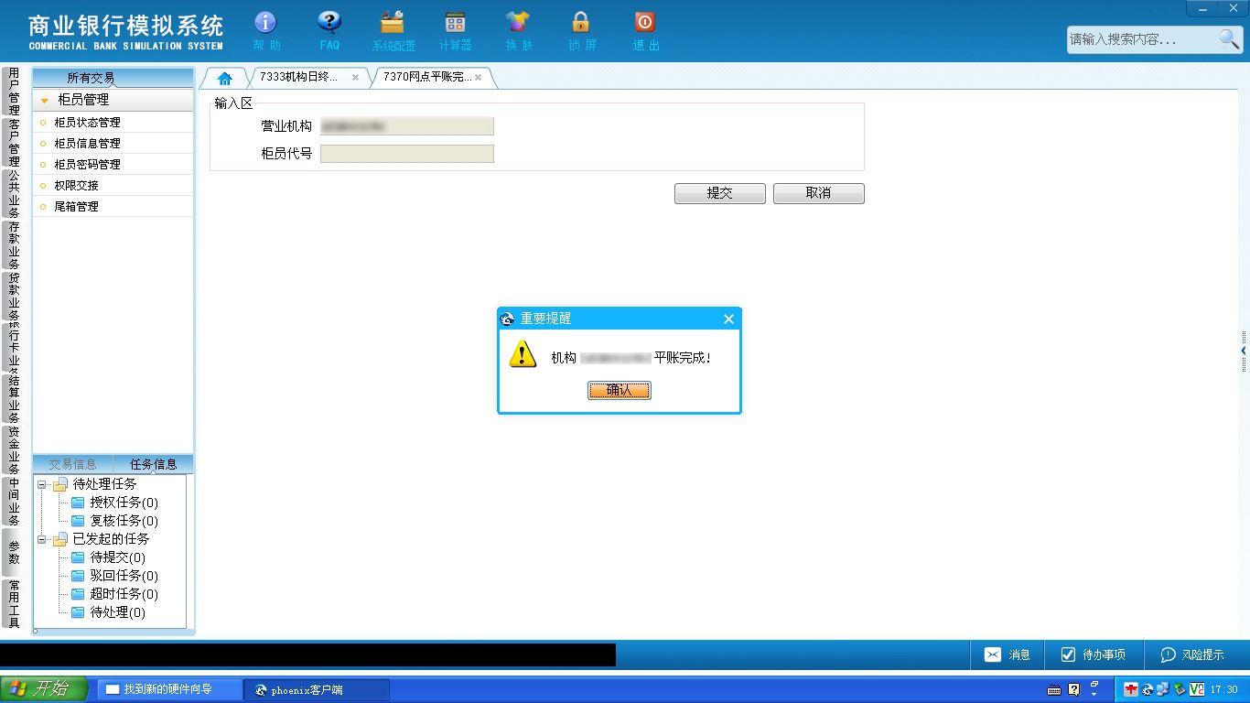1250x703 pixels.
Task: Click the 取消 cancel button
Action: tap(818, 193)
